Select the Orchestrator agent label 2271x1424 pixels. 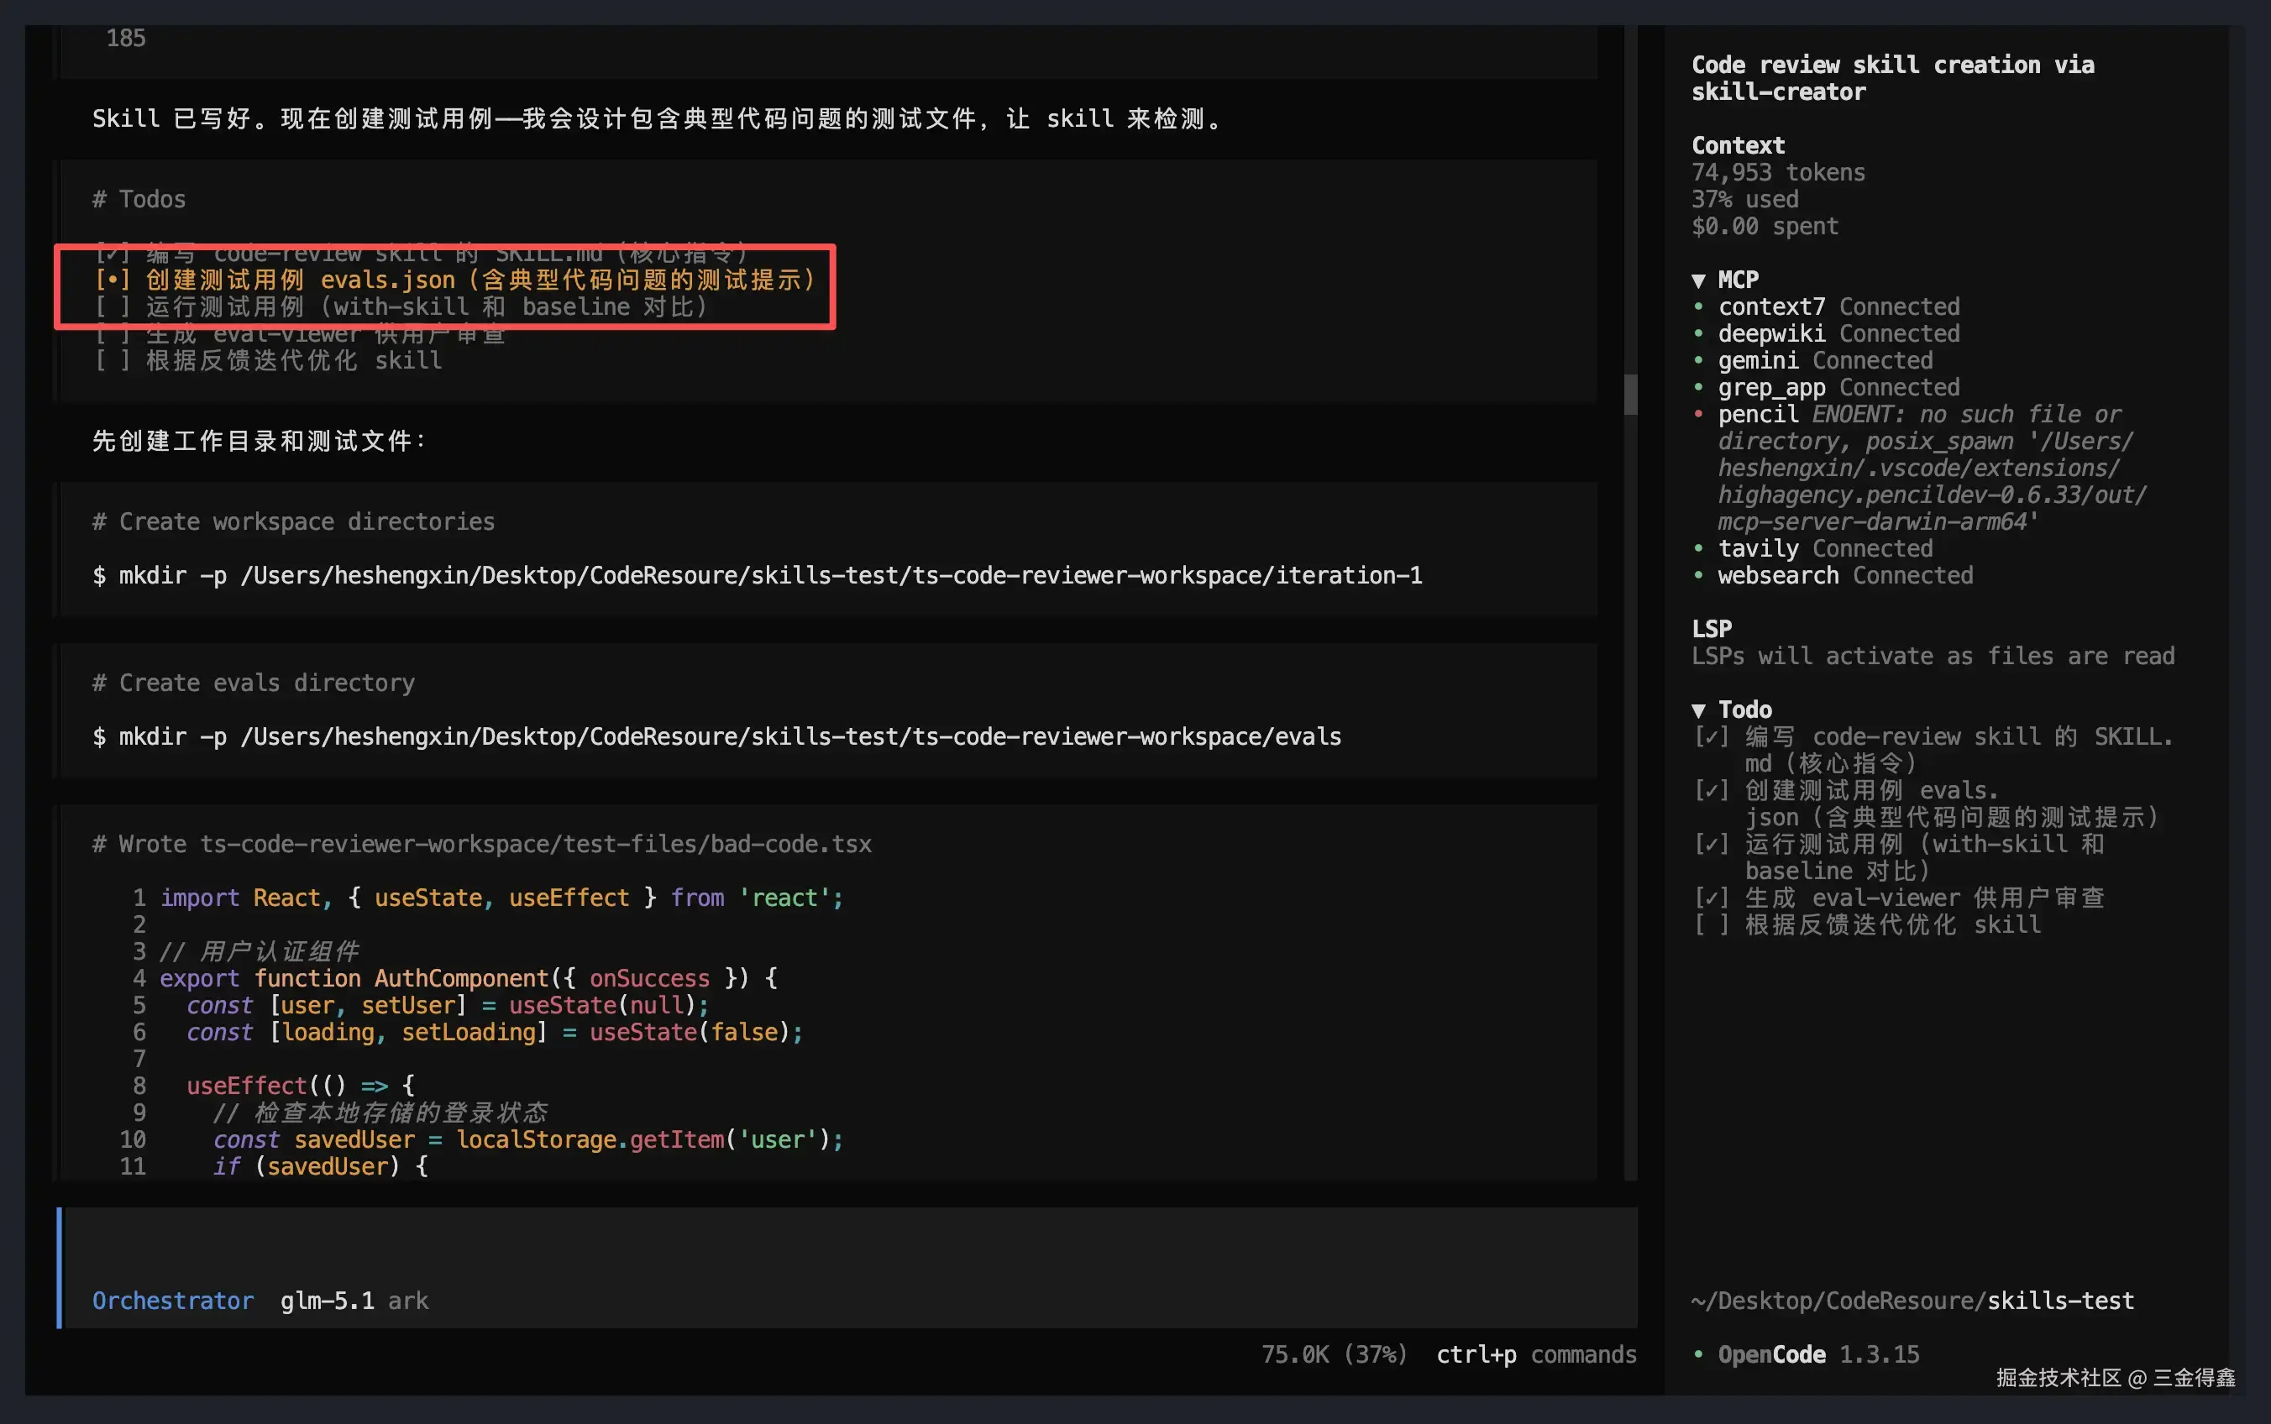coord(172,1301)
